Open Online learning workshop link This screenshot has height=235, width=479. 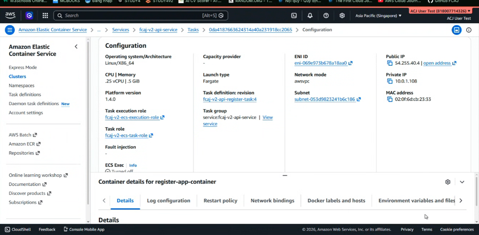38,175
